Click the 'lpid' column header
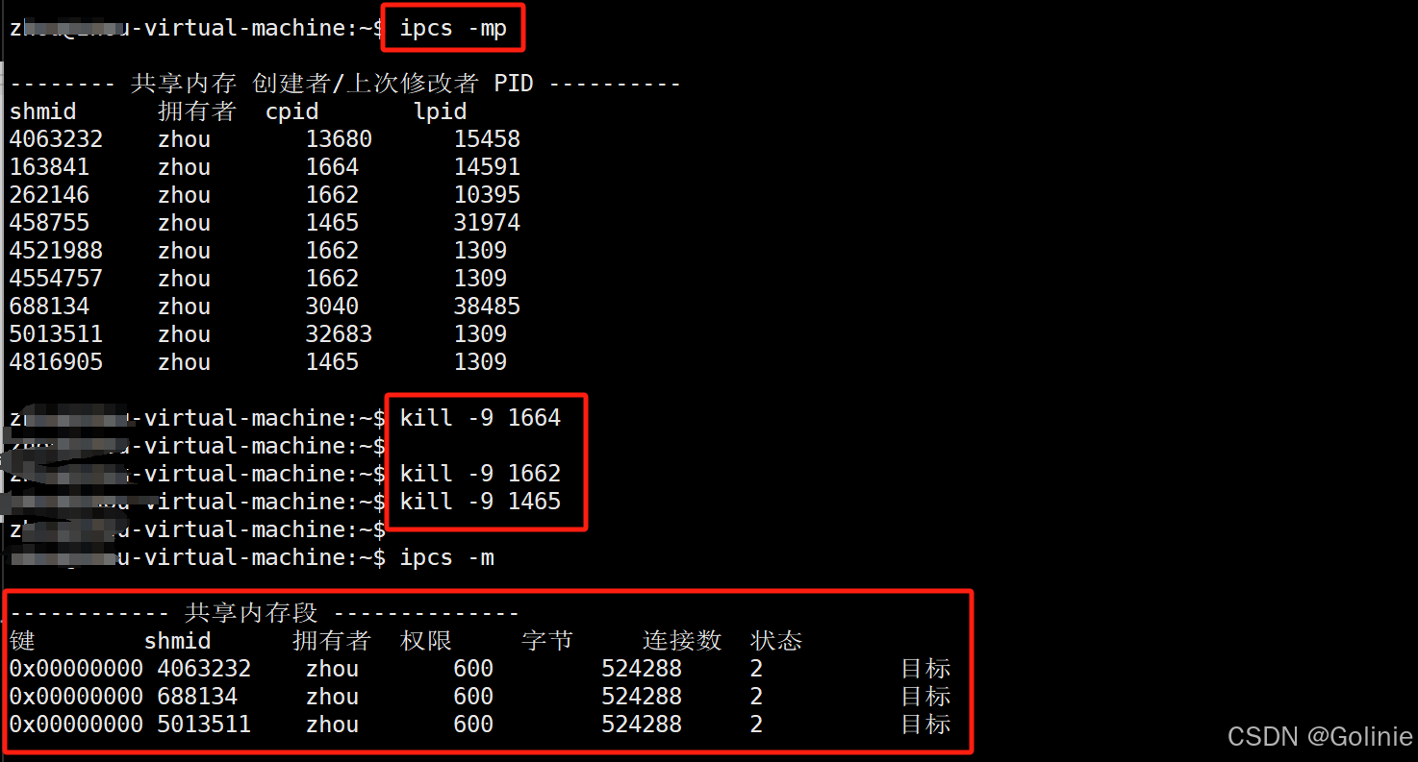1418x762 pixels. pyautogui.click(x=440, y=111)
